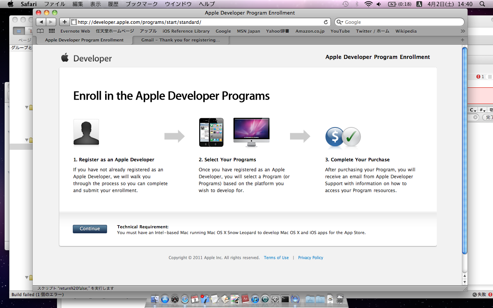Open Dictionary from the Dock
The image size is (493, 308).
[x=245, y=299]
